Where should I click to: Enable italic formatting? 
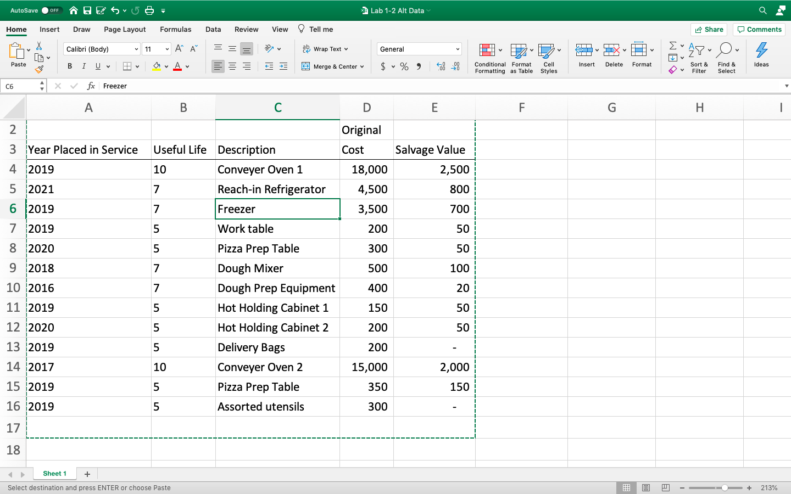(83, 66)
